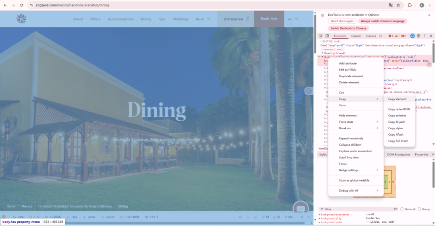Click the issues counter showing 2

coord(404,36)
